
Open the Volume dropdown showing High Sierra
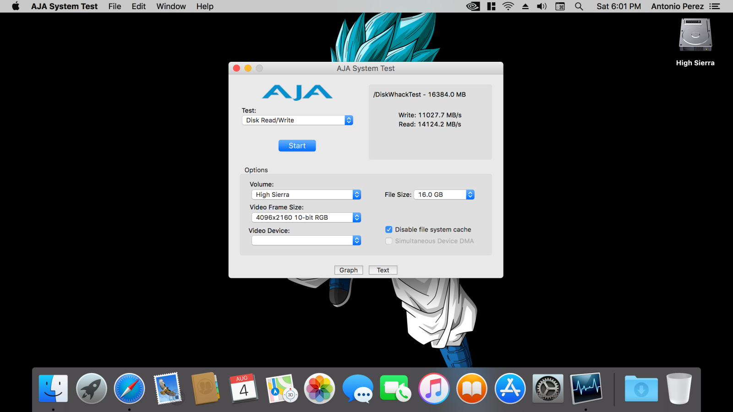(306, 195)
